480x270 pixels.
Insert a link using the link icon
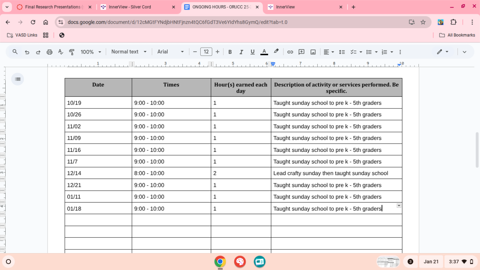[290, 52]
